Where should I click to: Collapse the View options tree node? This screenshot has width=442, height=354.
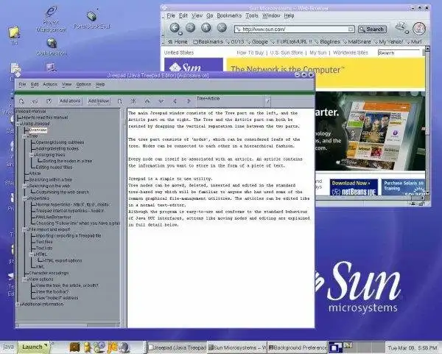tap(25, 280)
